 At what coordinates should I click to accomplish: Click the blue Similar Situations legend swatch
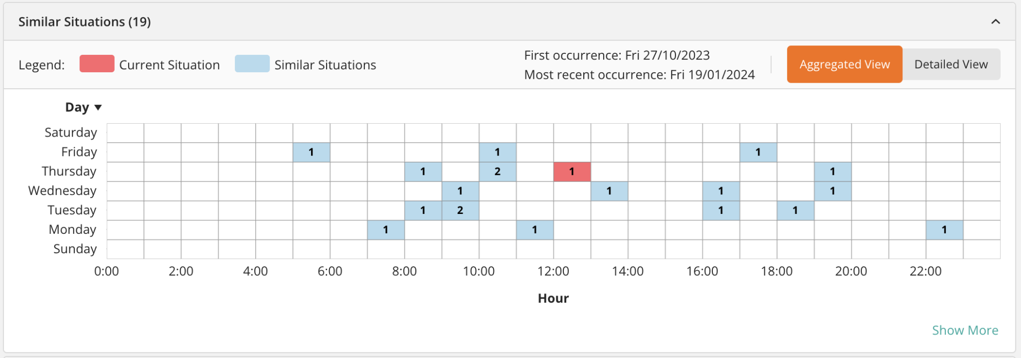click(x=252, y=64)
